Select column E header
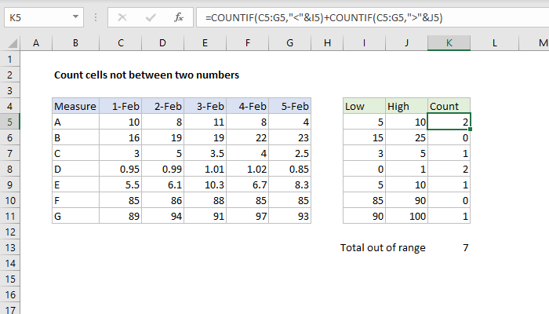 pyautogui.click(x=205, y=43)
